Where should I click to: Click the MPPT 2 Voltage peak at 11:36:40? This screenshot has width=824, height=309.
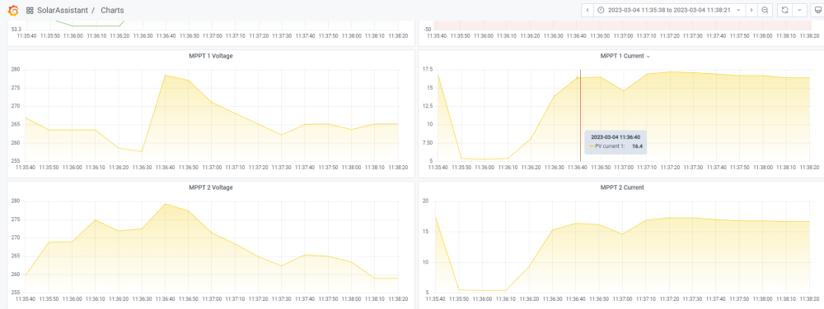165,204
